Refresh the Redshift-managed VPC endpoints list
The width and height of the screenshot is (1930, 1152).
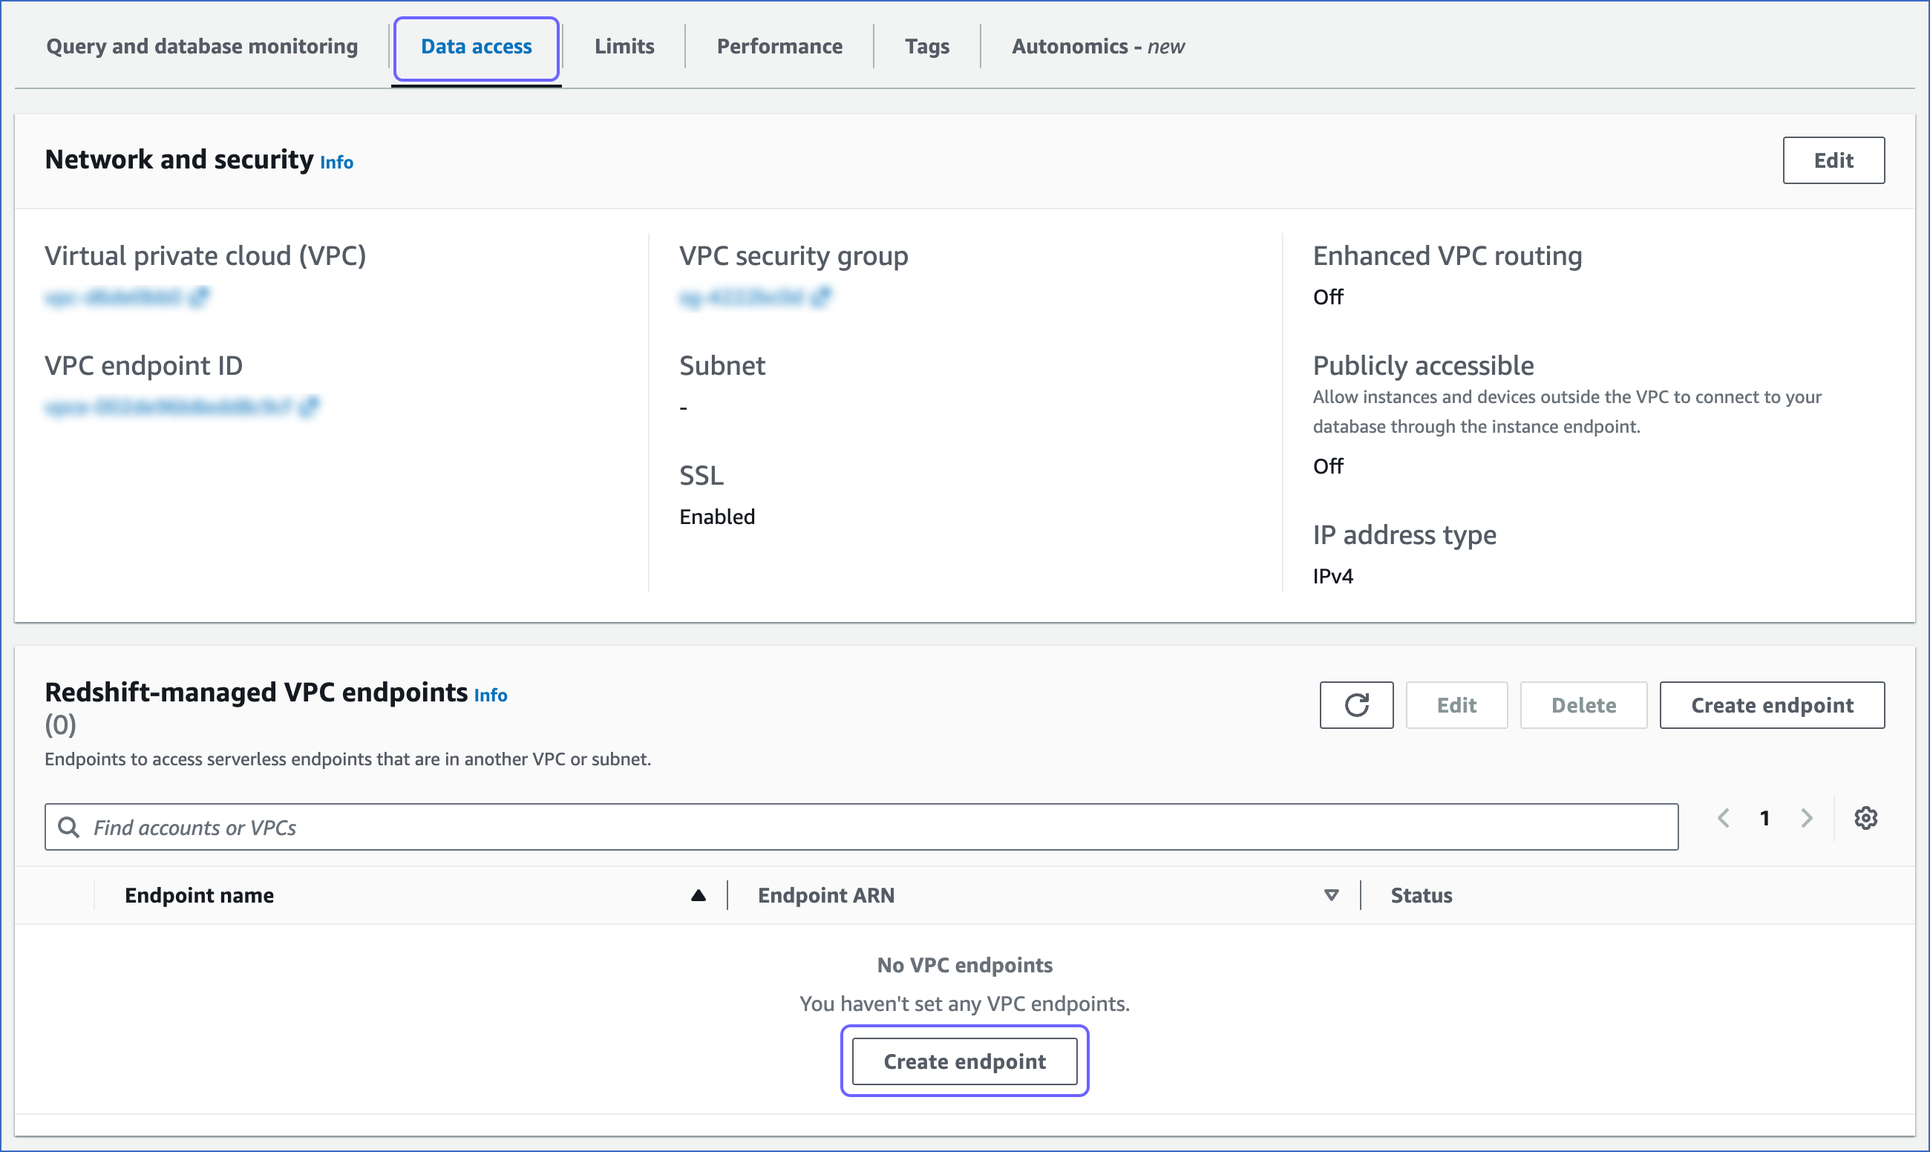(1356, 705)
